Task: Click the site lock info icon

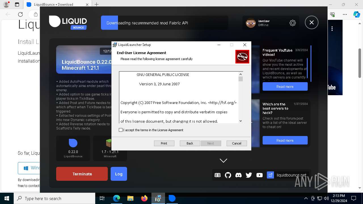Action: [35, 14]
